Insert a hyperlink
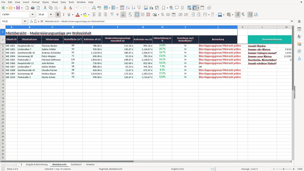Viewport: 304px width, 171px height. tap(171, 8)
